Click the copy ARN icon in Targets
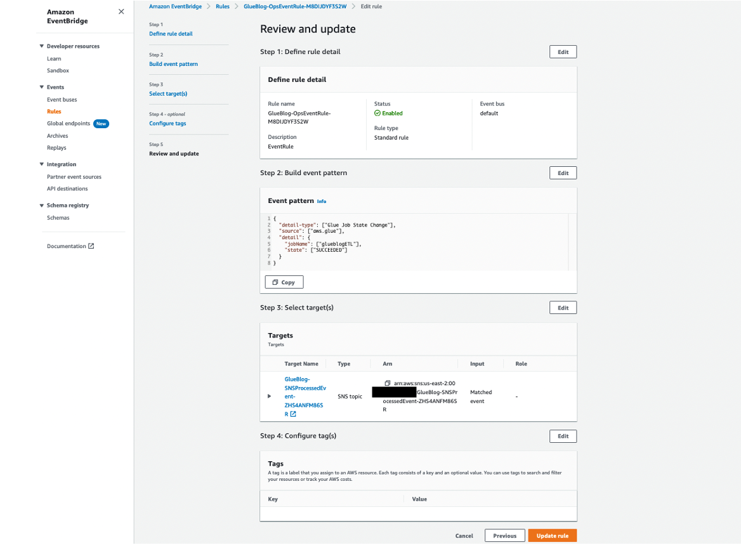741x545 pixels. click(x=388, y=383)
